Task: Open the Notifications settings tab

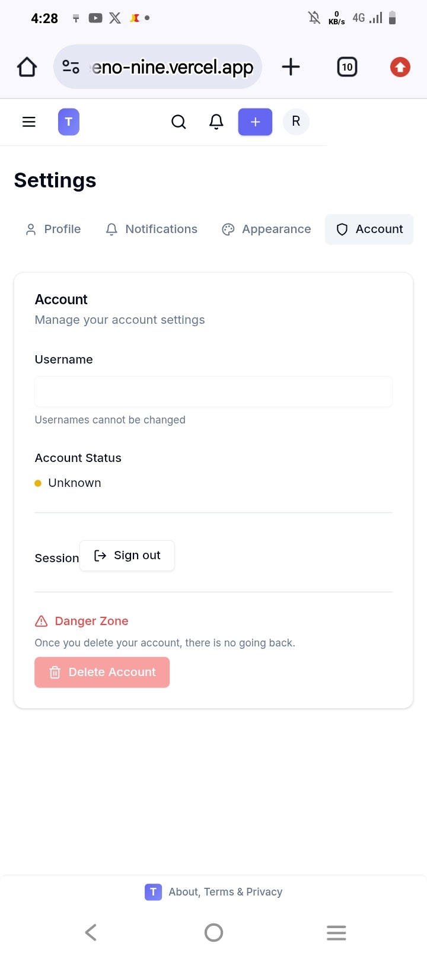Action: (x=151, y=229)
